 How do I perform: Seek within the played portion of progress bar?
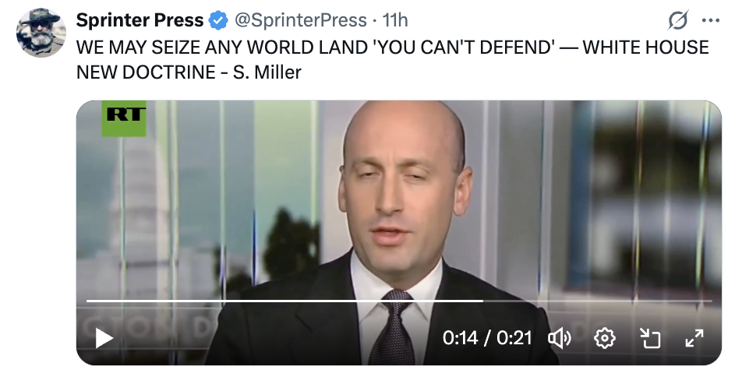tap(284, 301)
